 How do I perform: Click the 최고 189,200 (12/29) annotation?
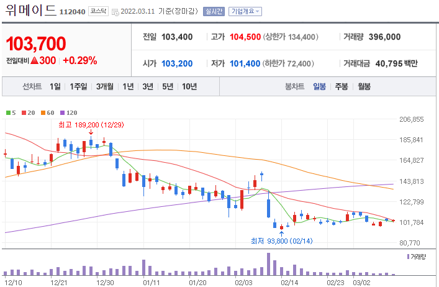point(91,125)
